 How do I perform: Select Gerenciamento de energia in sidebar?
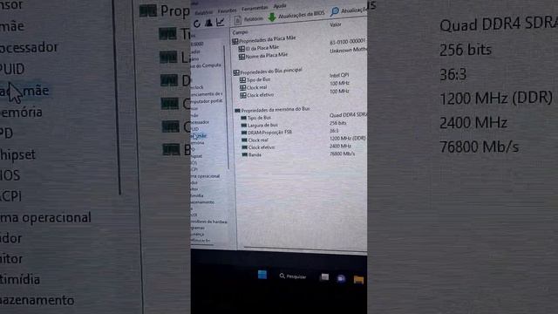[207, 94]
